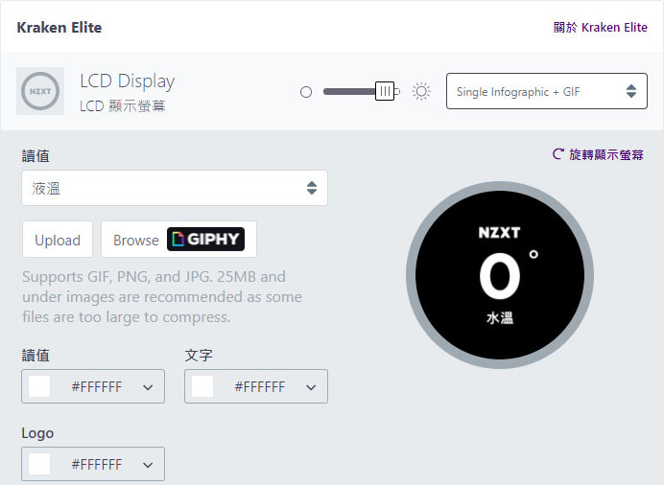
Task: Open the 液溫 reading source dropdown
Action: [175, 188]
